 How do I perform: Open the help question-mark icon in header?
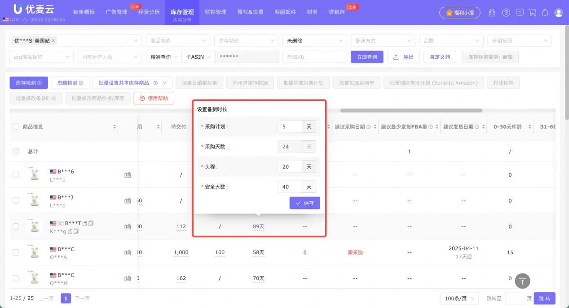pos(506,13)
